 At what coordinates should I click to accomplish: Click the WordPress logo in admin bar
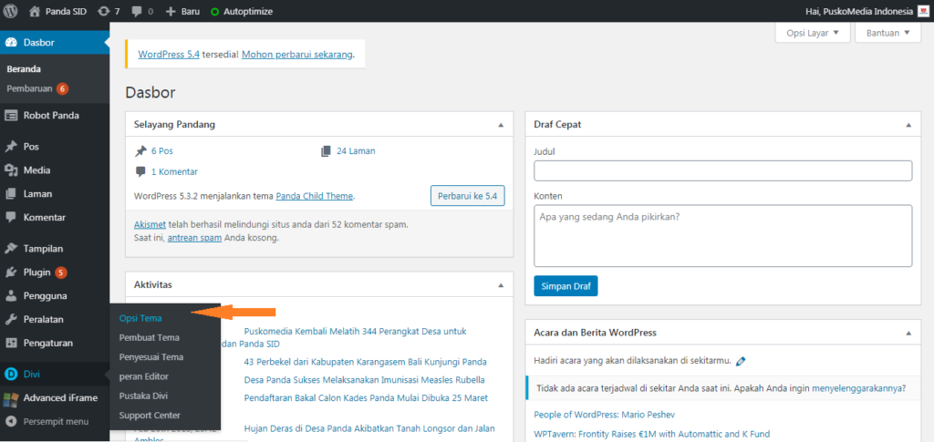pos(11,11)
